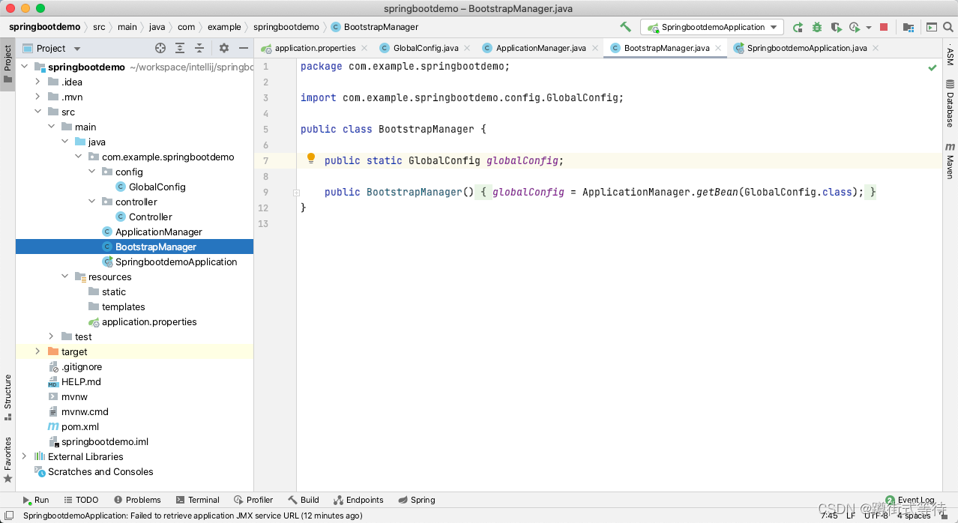Hide the Project panel with the minus icon
Viewport: 958px width, 523px height.
pyautogui.click(x=243, y=48)
